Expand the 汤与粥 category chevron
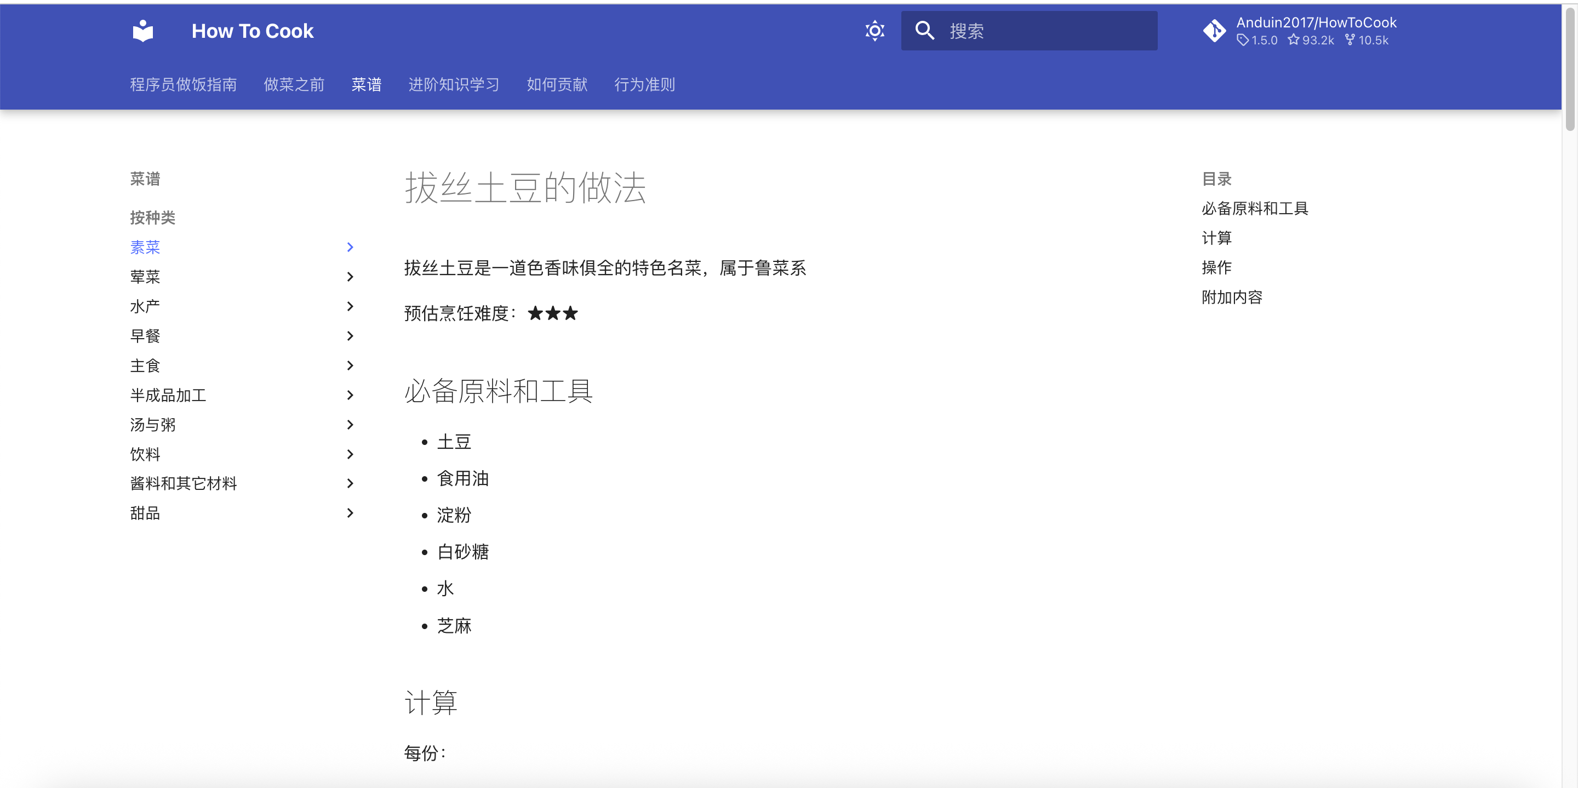The height and width of the screenshot is (788, 1578). pyautogui.click(x=350, y=425)
